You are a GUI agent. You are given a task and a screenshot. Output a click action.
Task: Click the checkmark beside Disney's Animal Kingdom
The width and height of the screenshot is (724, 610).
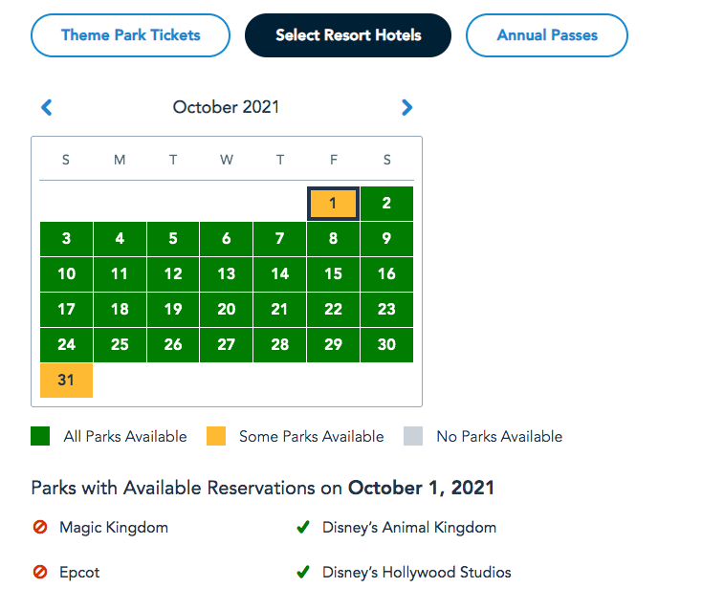303,527
